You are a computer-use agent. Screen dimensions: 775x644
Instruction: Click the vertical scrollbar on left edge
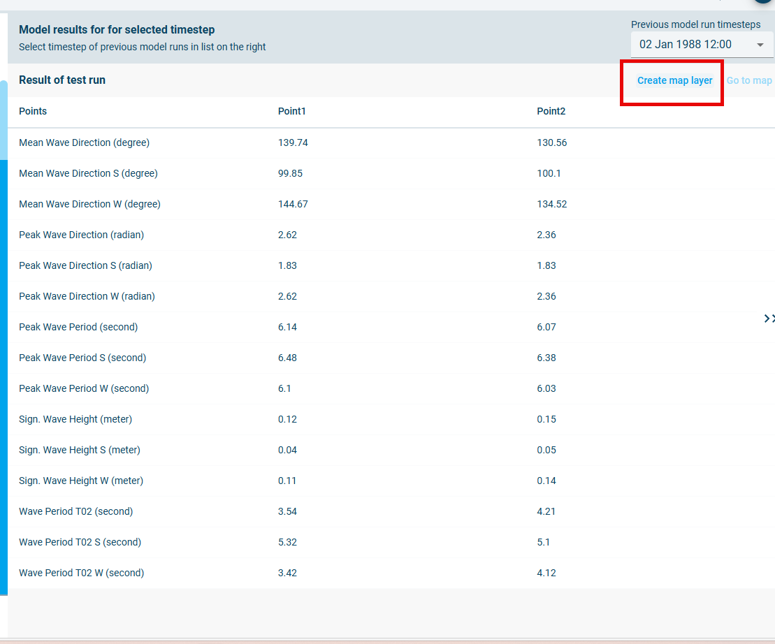pyautogui.click(x=3, y=338)
